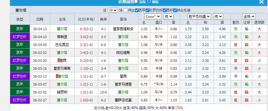Open the 终 dropdown beside Crow*
Image resolution: width=268 pixels, height=111 pixels.
pos(168,17)
